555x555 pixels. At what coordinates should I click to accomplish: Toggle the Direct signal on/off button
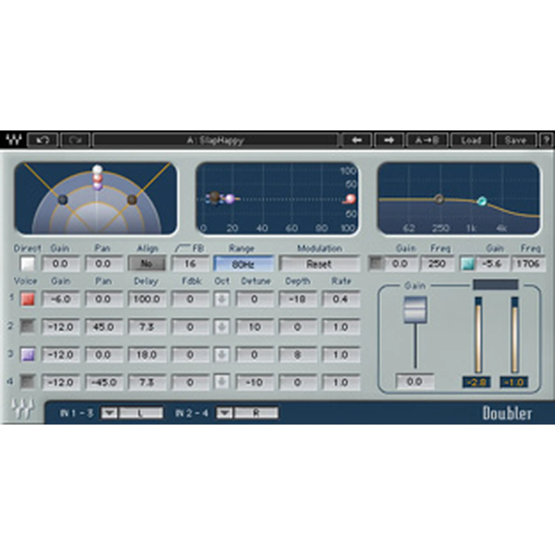(28, 264)
